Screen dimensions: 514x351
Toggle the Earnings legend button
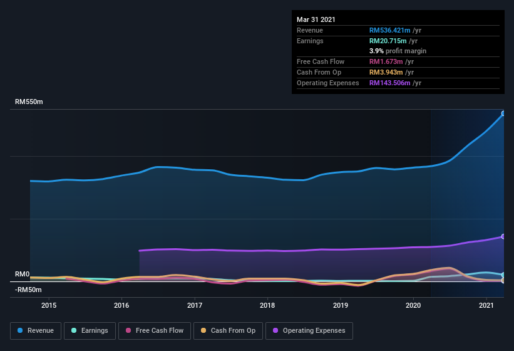click(90, 331)
